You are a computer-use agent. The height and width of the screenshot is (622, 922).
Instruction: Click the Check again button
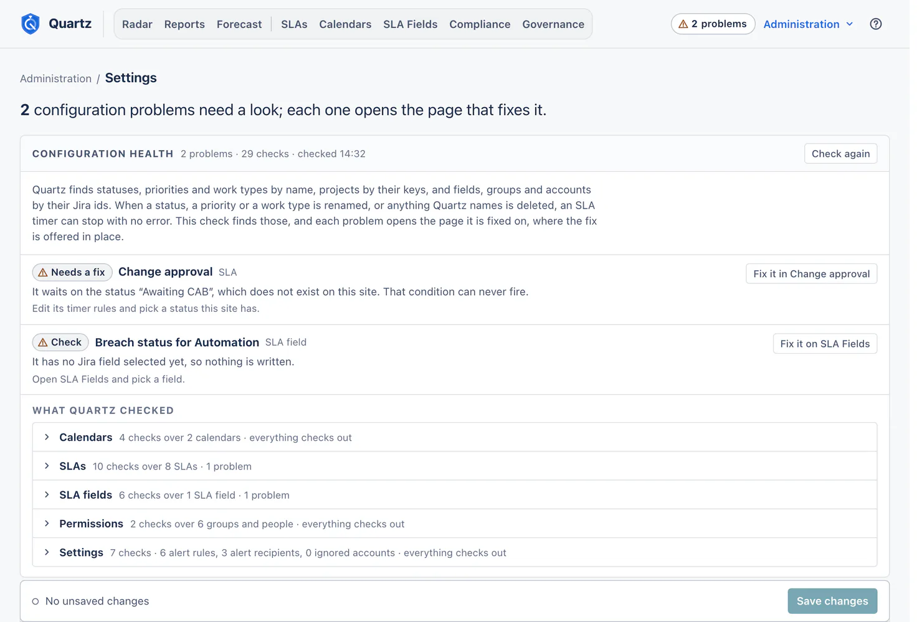tap(840, 154)
